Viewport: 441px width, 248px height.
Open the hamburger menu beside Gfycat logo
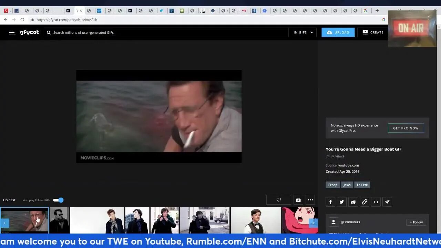pyautogui.click(x=12, y=32)
